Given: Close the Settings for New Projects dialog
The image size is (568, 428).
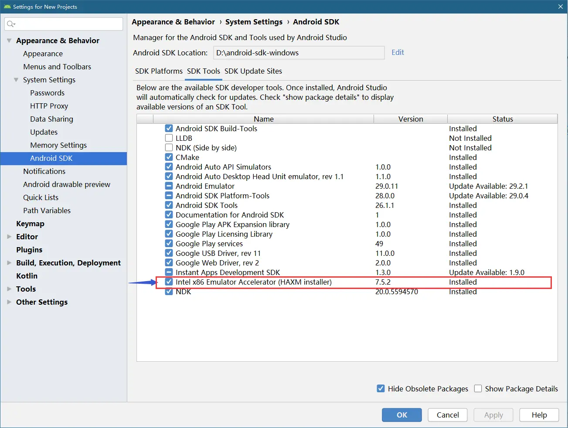Looking at the screenshot, I should pyautogui.click(x=560, y=7).
